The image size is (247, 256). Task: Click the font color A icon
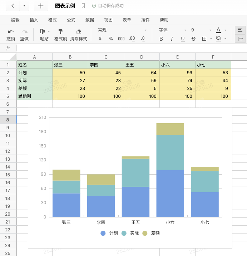(218, 30)
